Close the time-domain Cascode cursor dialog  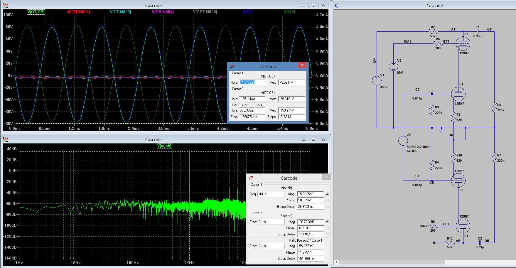click(302, 65)
